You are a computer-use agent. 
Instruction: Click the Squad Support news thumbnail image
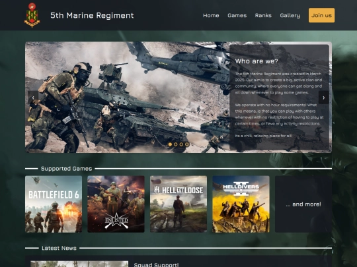point(79,264)
